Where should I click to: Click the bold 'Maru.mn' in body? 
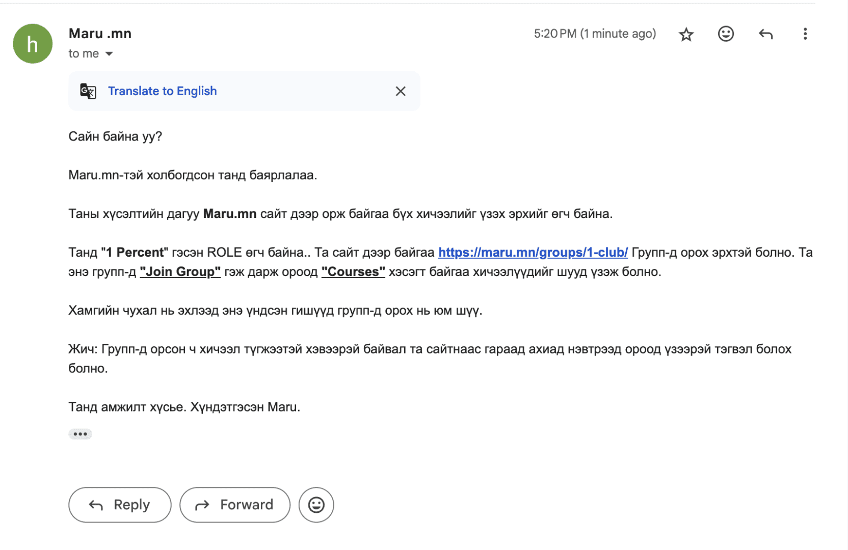coord(230,214)
